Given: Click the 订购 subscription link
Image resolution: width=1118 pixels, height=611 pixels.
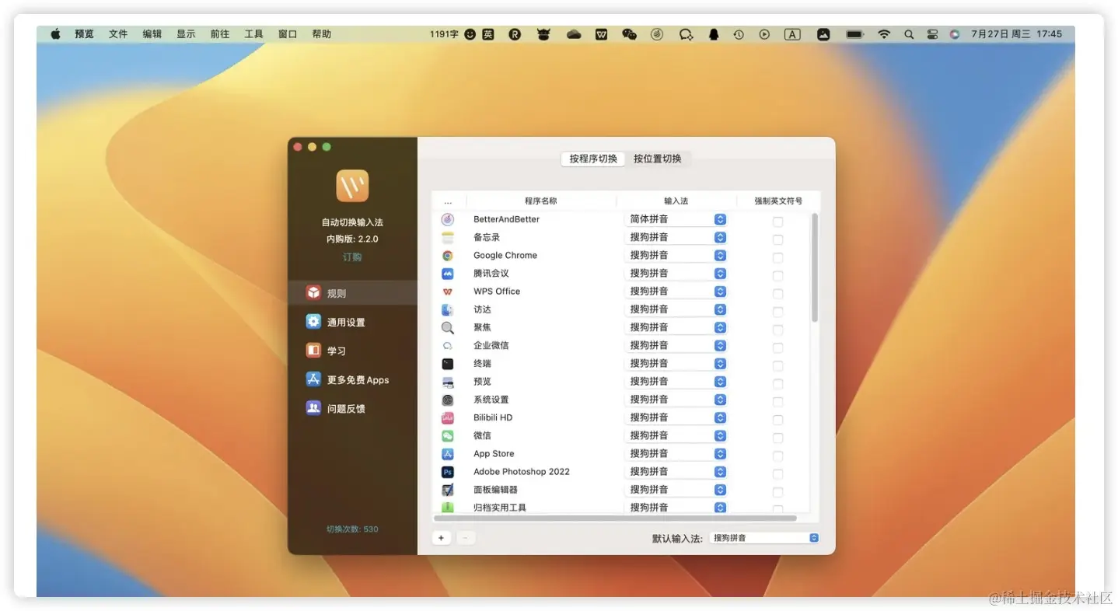Looking at the screenshot, I should click(352, 257).
